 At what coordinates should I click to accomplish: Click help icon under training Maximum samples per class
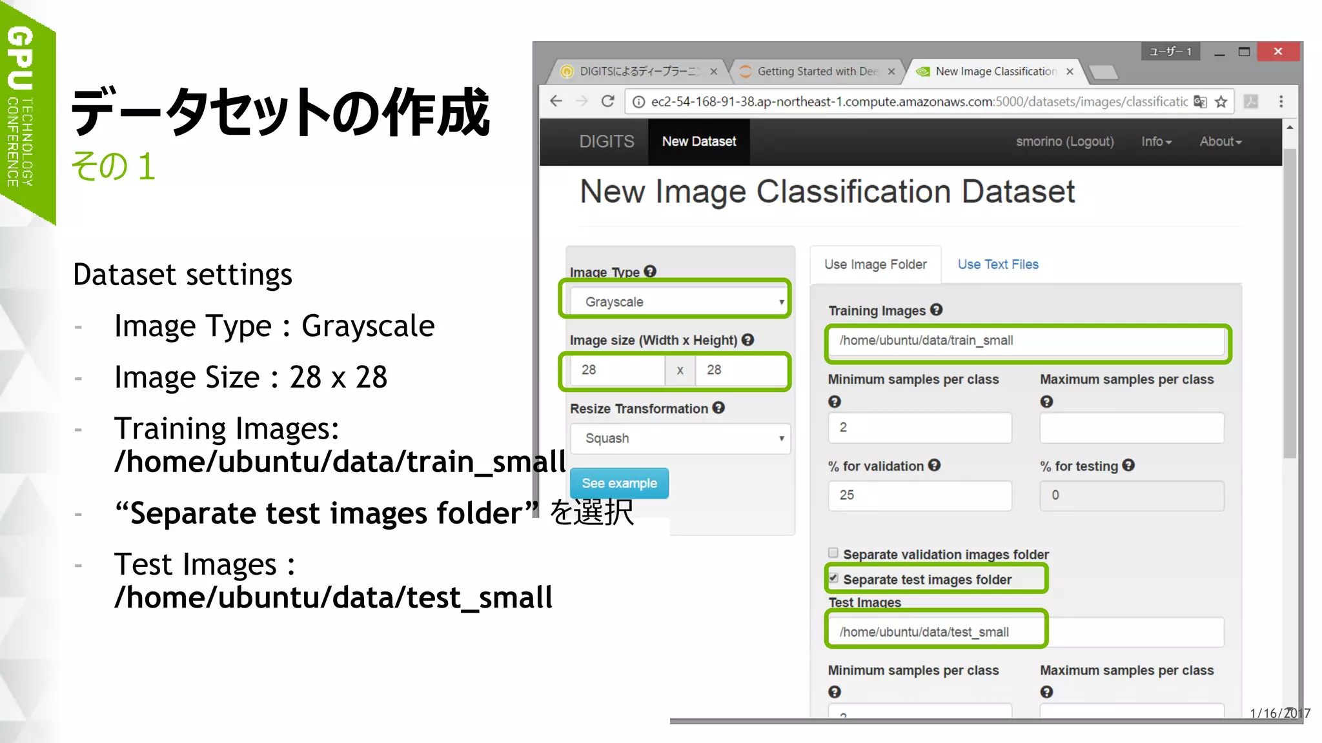tap(1046, 402)
